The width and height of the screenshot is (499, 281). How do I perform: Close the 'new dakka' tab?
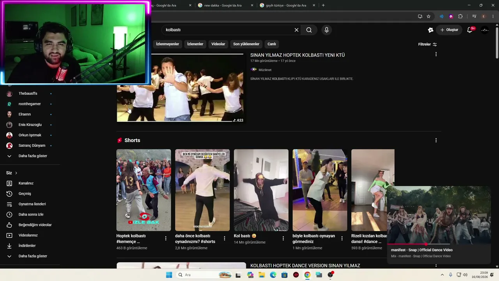click(252, 5)
